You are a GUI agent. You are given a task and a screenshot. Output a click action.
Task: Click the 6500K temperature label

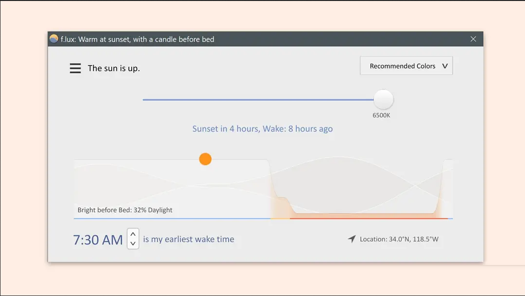381,115
